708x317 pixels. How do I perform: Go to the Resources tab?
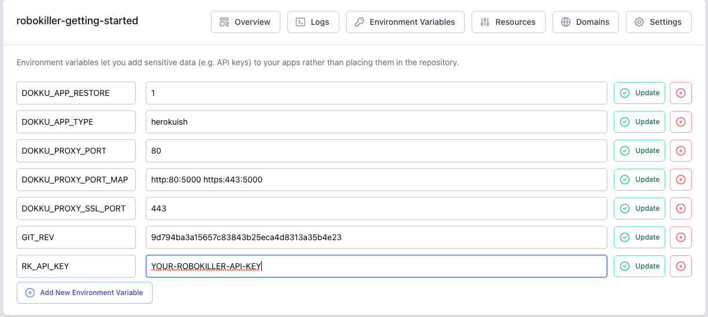click(x=508, y=22)
